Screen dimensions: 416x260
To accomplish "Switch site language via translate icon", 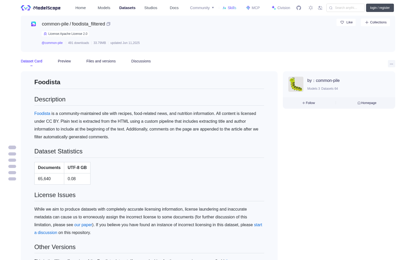I will 320,8.
